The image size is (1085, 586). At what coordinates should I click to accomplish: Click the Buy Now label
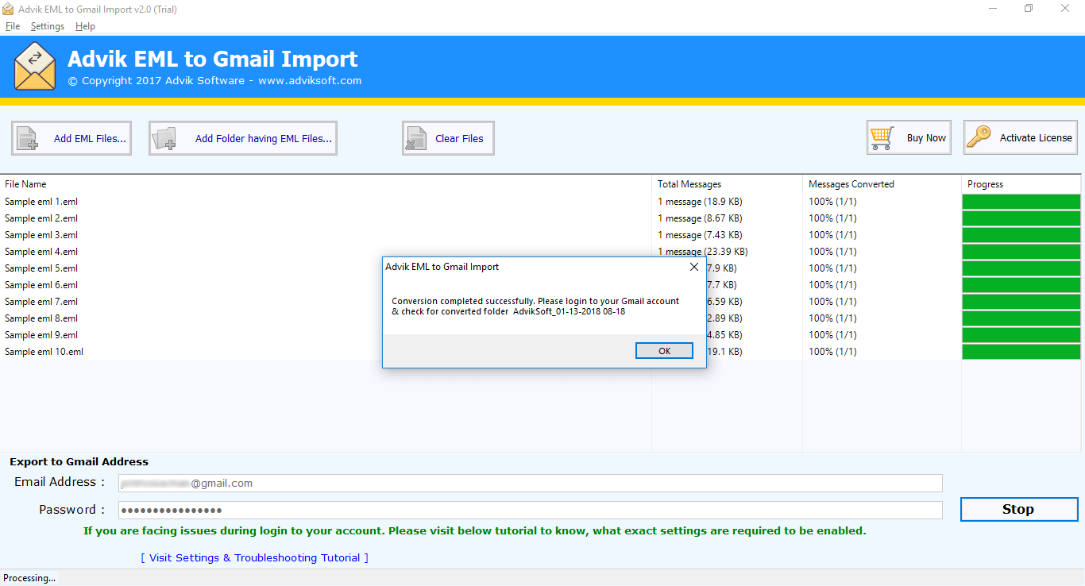[926, 137]
